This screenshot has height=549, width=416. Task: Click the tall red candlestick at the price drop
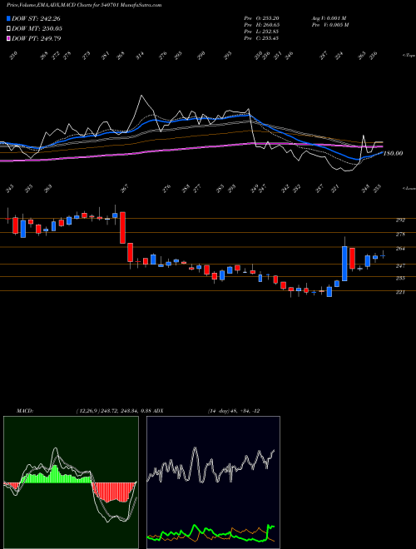tap(122, 227)
